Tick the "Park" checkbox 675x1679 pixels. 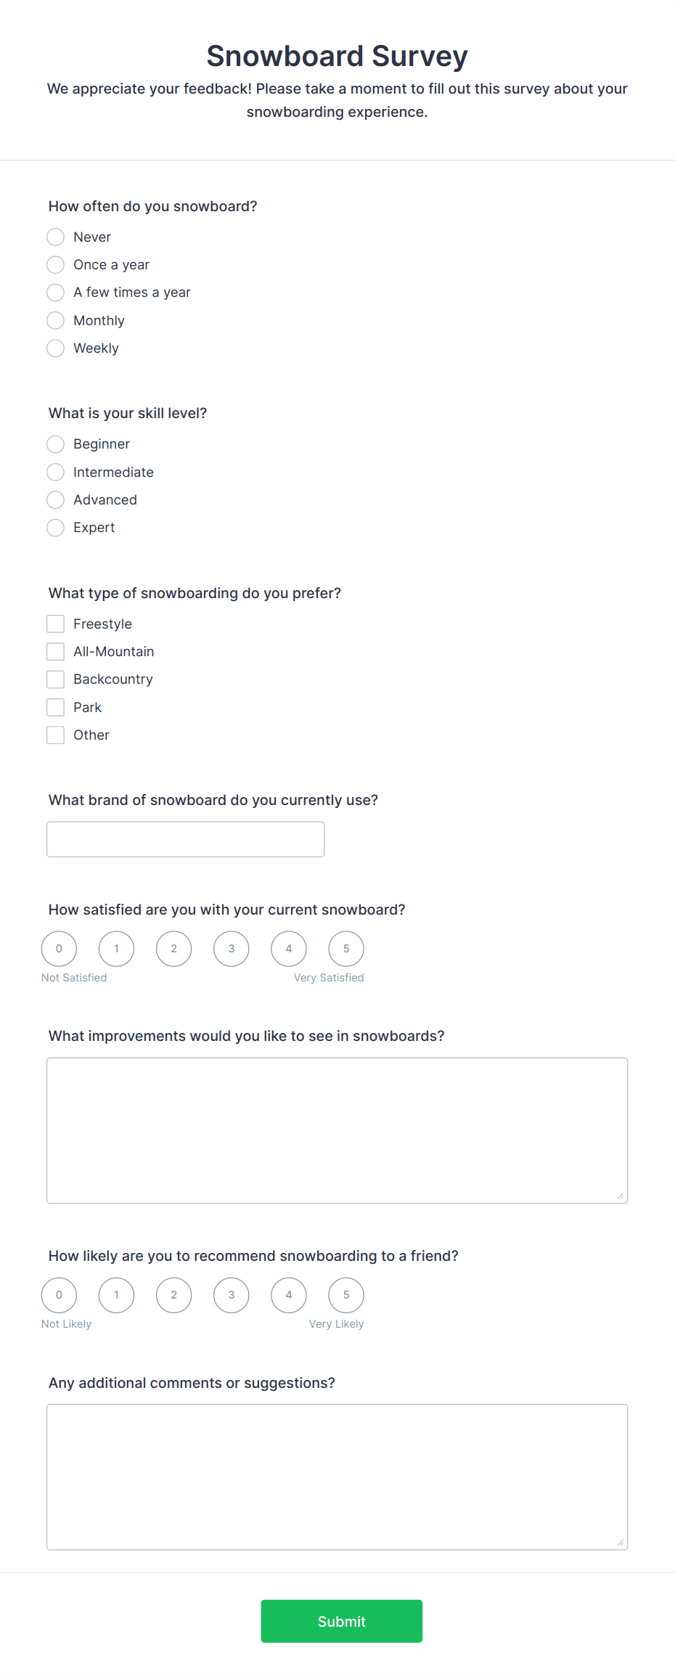[x=55, y=706]
